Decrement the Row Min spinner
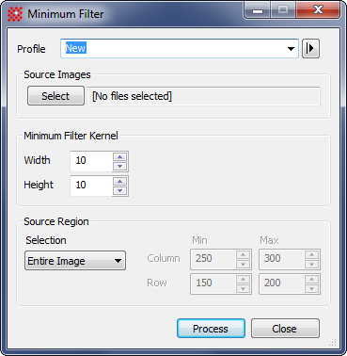This screenshot has height=356, width=347. [x=244, y=289]
